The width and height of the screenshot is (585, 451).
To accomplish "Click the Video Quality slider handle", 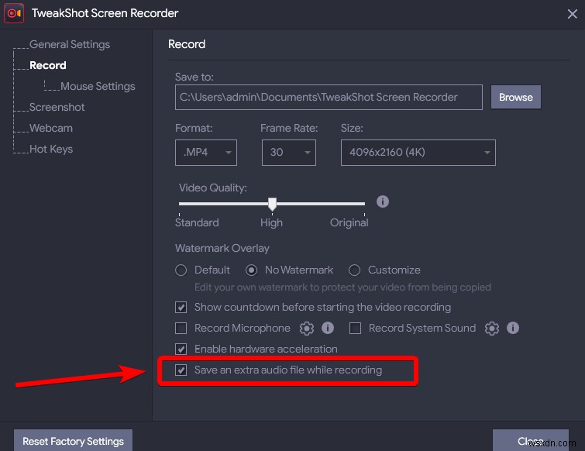I will tap(272, 204).
